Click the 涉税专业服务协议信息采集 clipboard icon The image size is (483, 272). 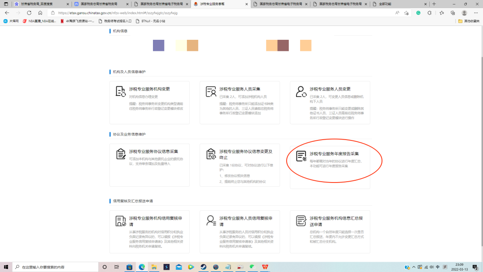[x=121, y=154]
